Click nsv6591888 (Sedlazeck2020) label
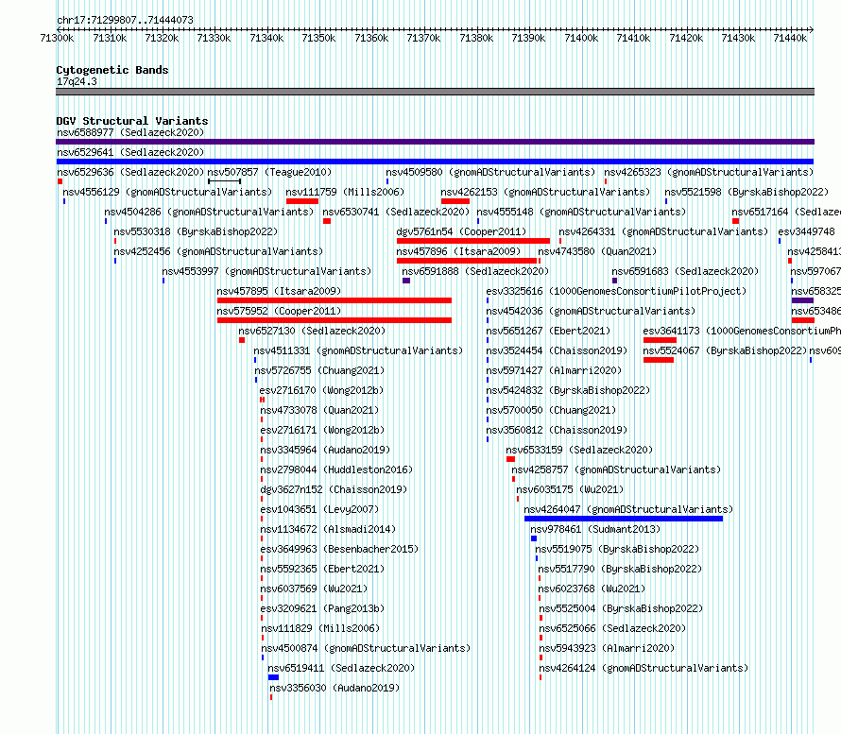This screenshot has width=841, height=734. click(475, 271)
